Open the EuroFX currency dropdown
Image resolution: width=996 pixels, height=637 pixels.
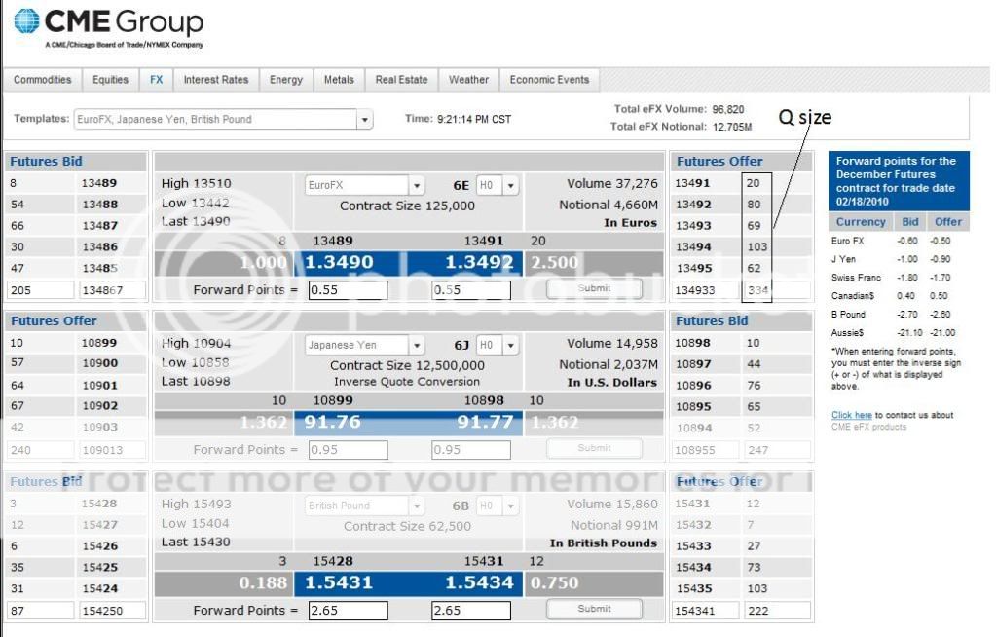(x=416, y=186)
